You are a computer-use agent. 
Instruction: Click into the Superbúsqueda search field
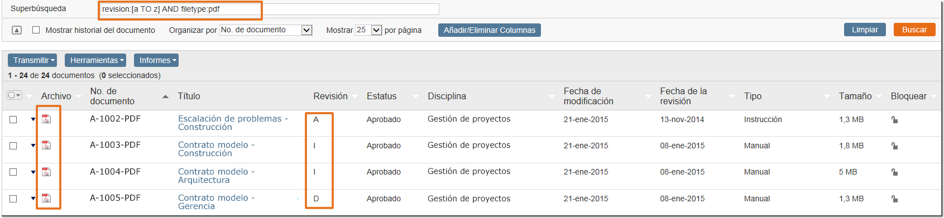tap(269, 9)
